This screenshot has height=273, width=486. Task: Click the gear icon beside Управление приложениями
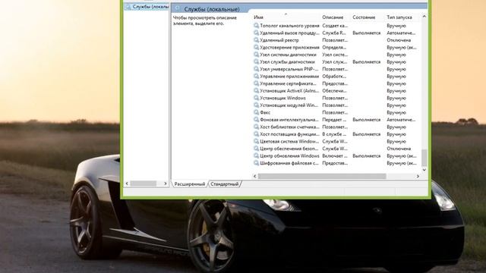[x=257, y=76]
